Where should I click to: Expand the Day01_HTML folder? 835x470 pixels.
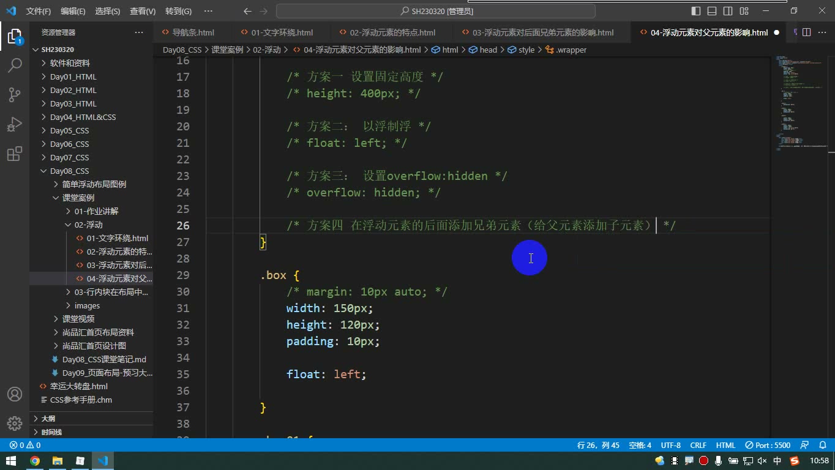click(91, 76)
